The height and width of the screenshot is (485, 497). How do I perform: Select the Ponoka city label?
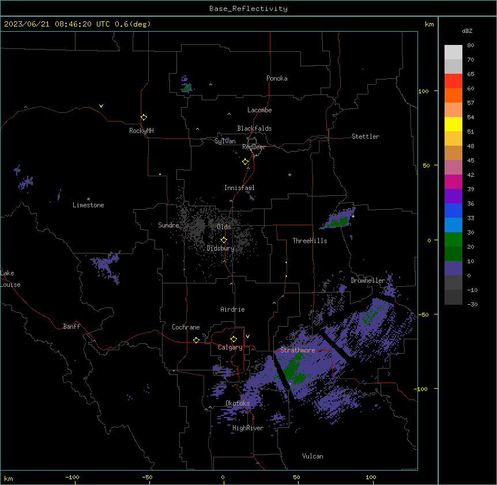click(277, 78)
